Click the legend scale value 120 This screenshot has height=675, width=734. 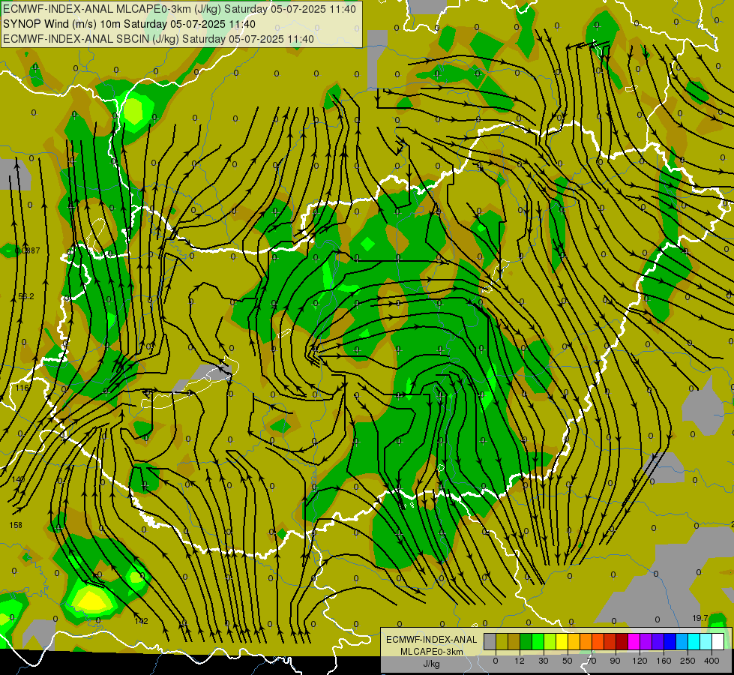click(640, 661)
